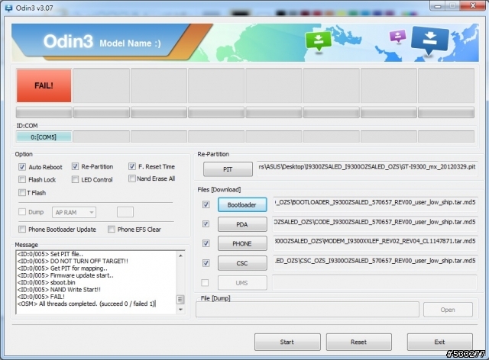The image size is (489, 360).
Task: Click 'NAND Write Start!!' log line
Action: [59, 290]
